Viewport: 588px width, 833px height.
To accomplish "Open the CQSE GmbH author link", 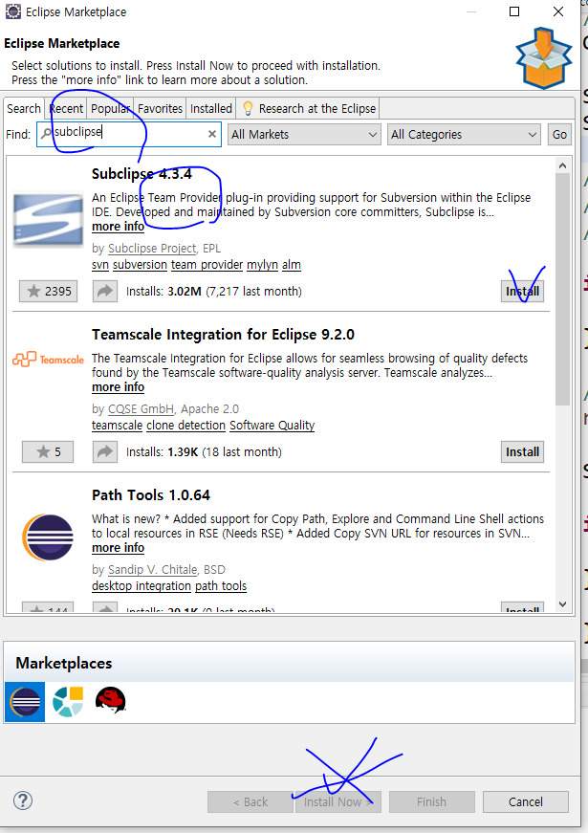I will (x=141, y=409).
